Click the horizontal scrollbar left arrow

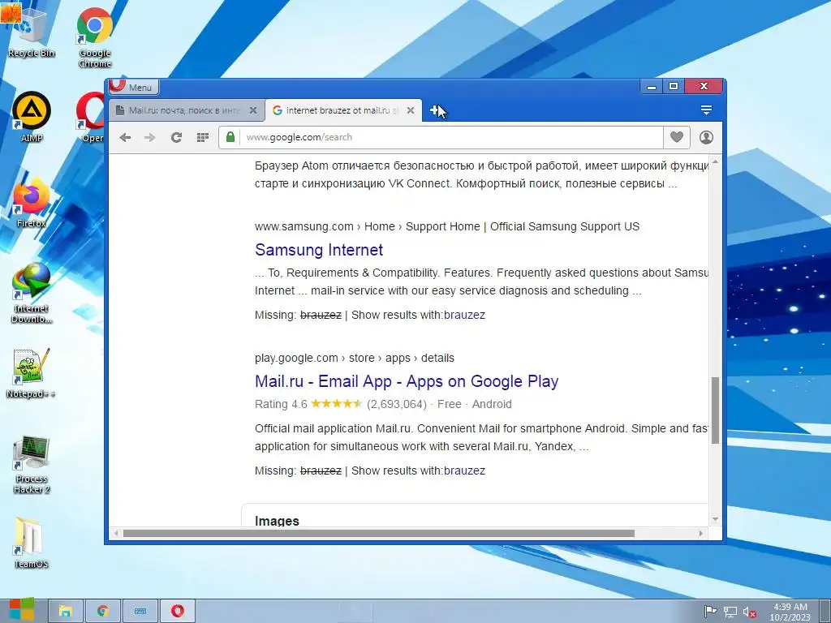tap(116, 534)
